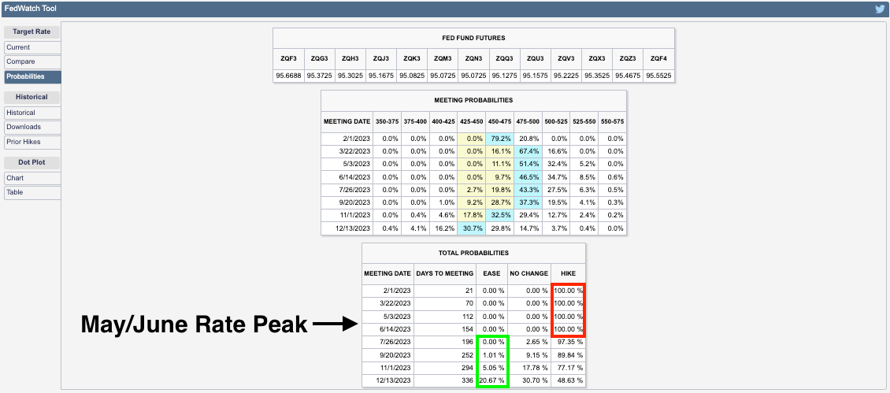890x393 pixels.
Task: Click the 500-525 rate column header
Action: coord(556,121)
